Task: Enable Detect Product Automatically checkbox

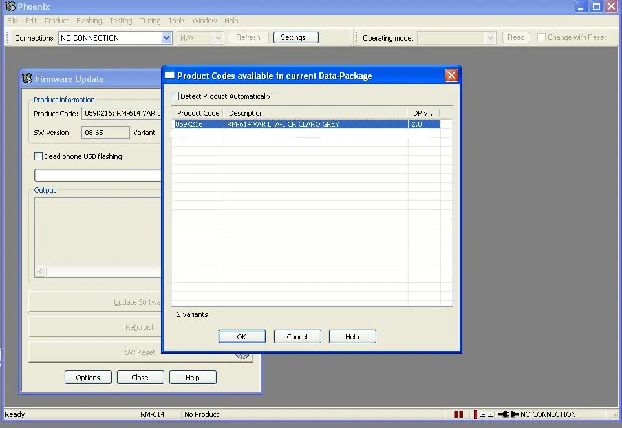Action: point(175,96)
